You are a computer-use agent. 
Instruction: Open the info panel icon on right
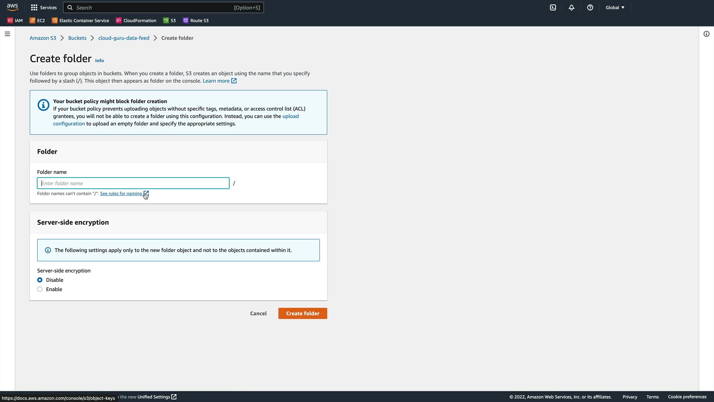click(706, 34)
